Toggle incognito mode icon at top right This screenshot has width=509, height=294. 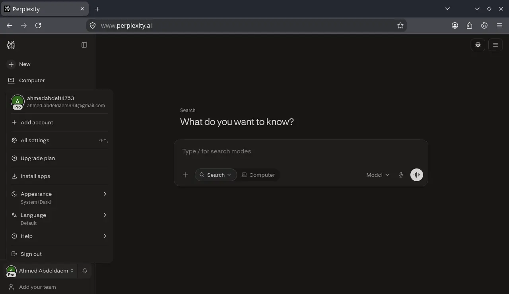478,45
